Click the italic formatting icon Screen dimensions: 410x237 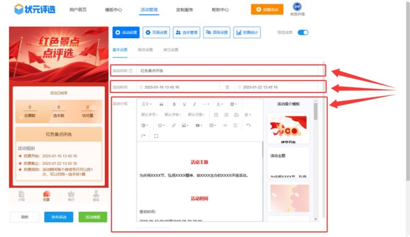(x=194, y=104)
